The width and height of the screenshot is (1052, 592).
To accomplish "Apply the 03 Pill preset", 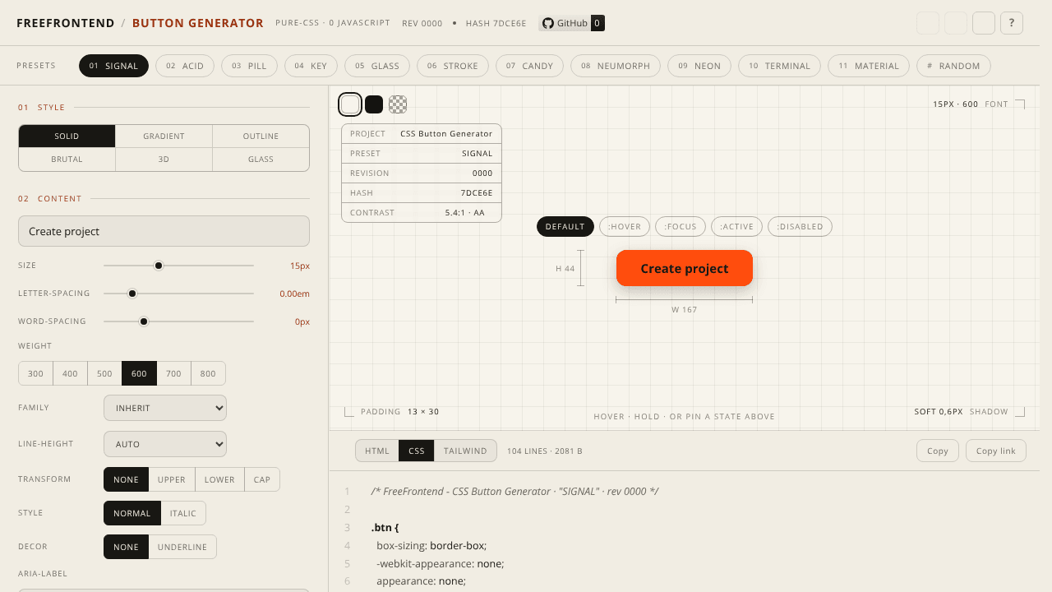I will (x=249, y=66).
